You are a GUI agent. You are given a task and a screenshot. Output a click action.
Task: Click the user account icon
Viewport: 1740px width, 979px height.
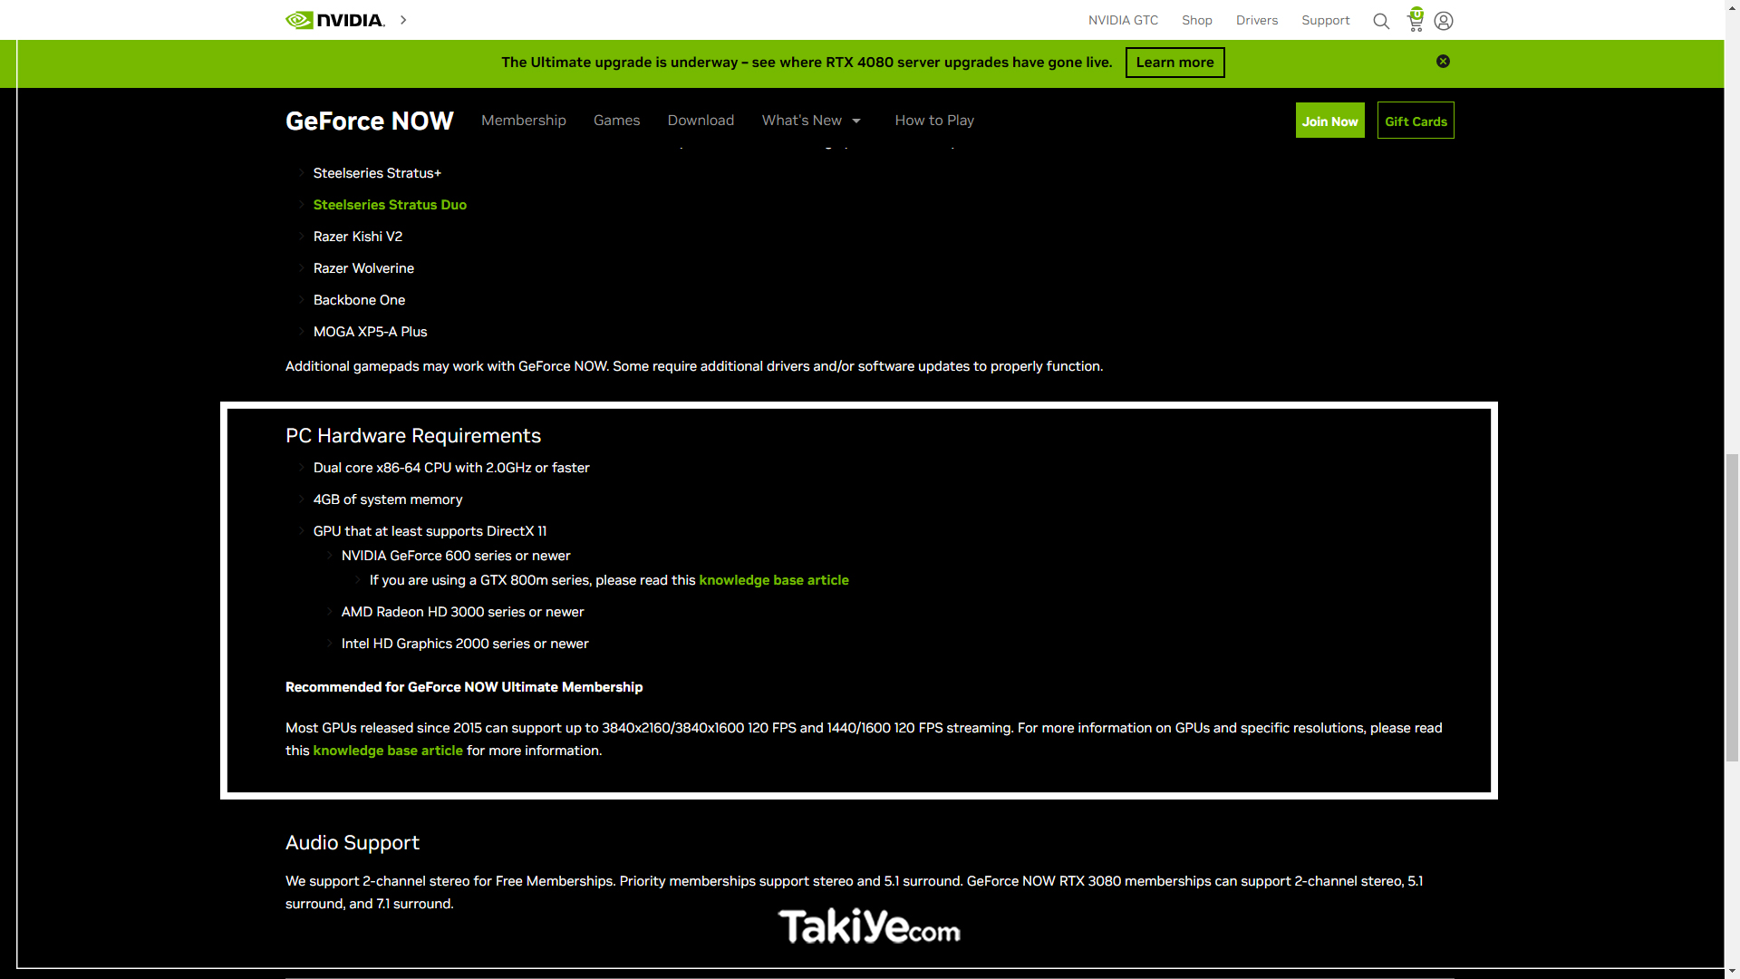(x=1443, y=20)
